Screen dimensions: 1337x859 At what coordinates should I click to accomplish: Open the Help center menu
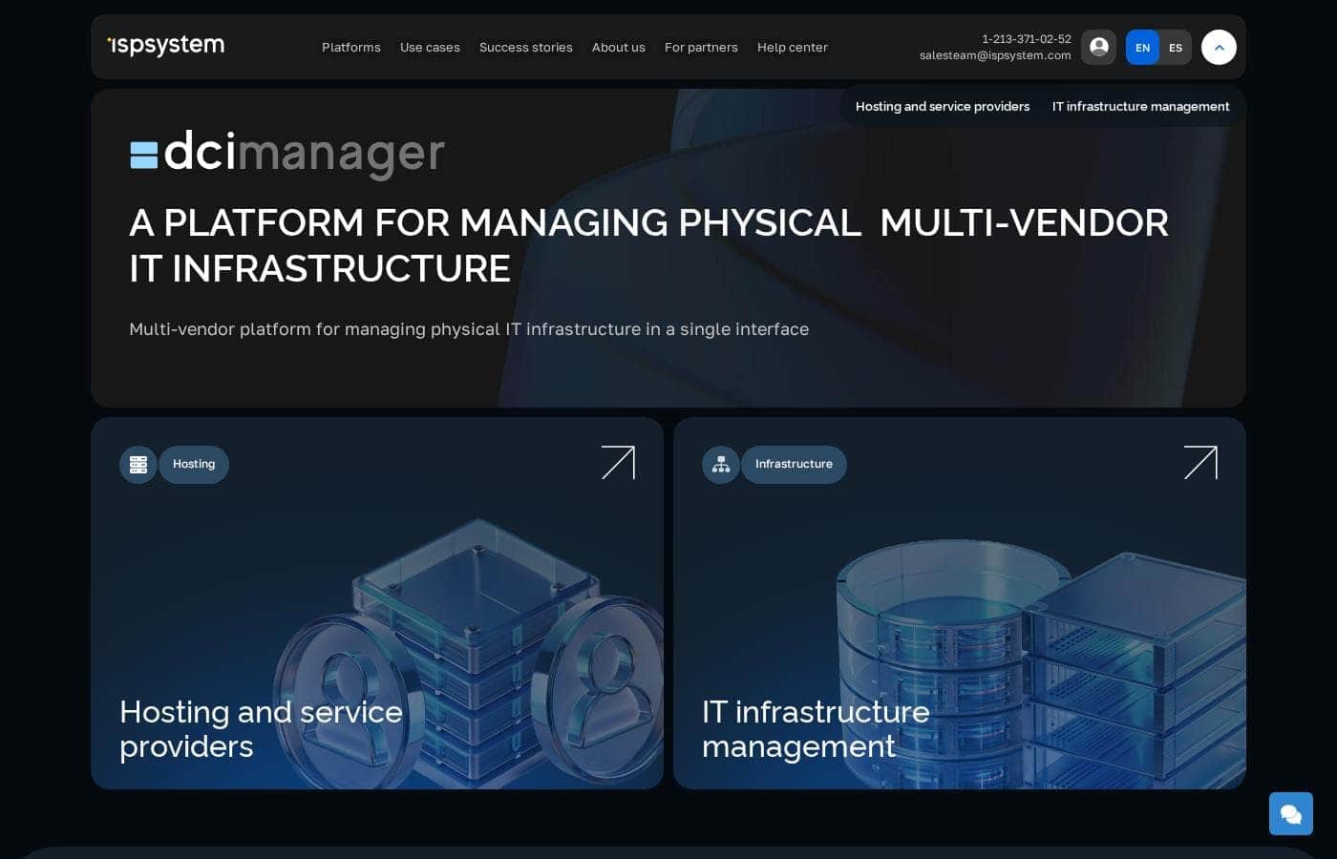pyautogui.click(x=793, y=47)
